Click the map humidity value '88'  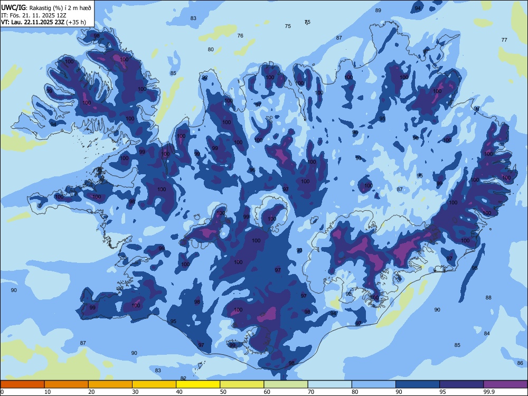click(488, 298)
